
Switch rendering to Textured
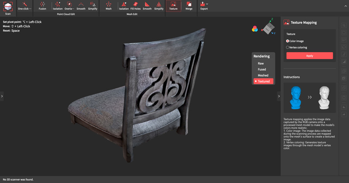(x=263, y=81)
